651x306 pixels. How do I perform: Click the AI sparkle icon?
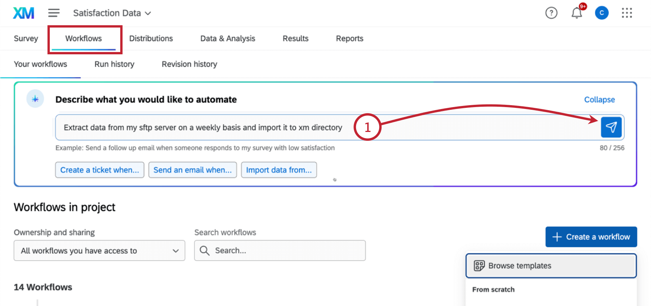point(35,99)
